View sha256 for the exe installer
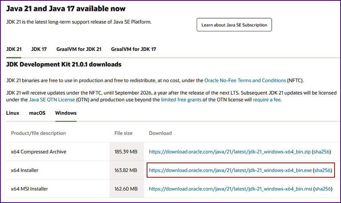Screen dimensions: 341x203 (x=322, y=170)
